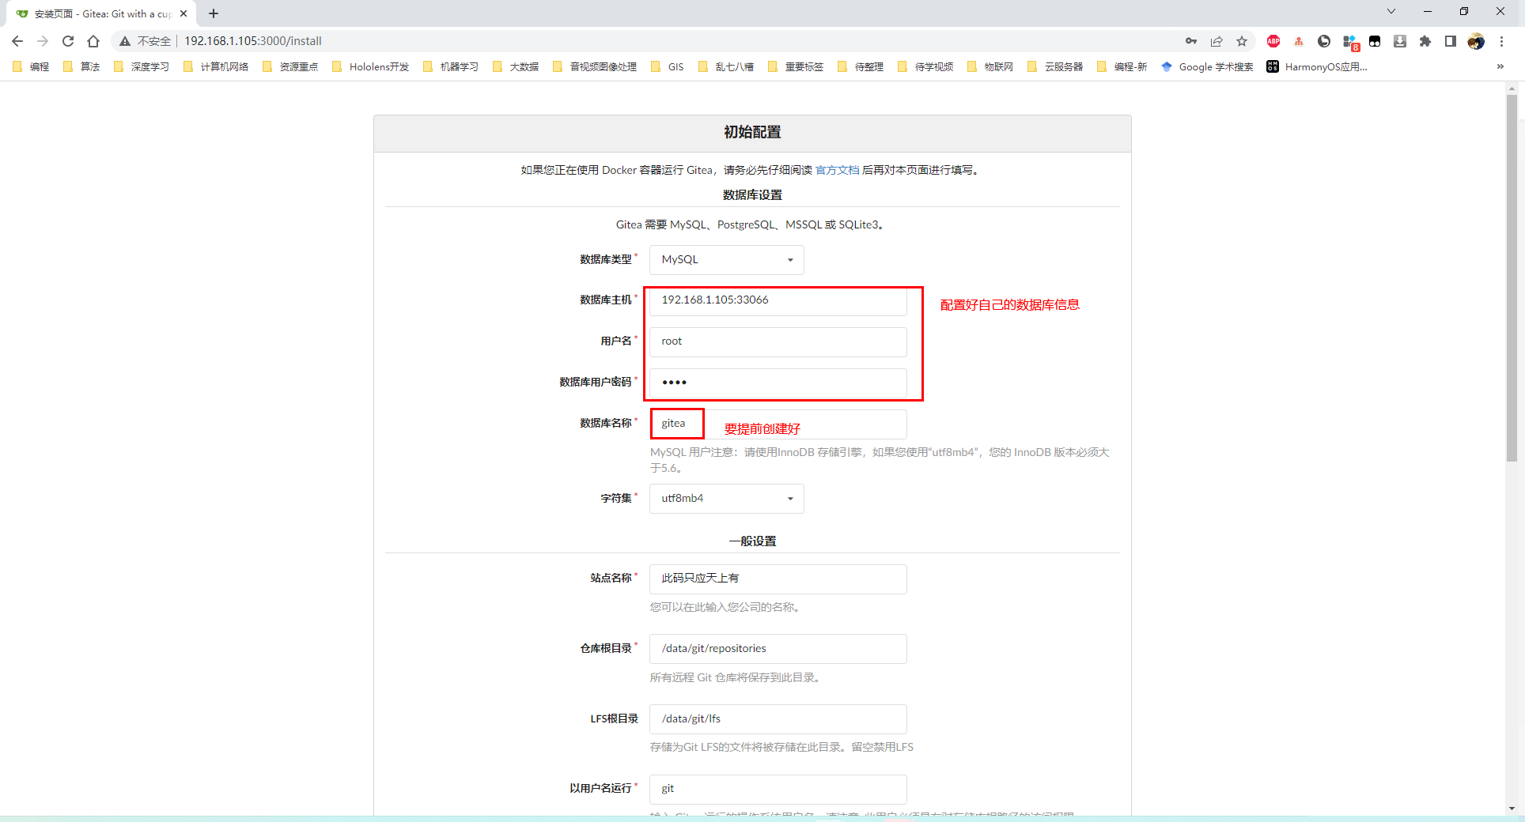Open the GIS bookmark folder
The image size is (1525, 822).
click(x=668, y=66)
